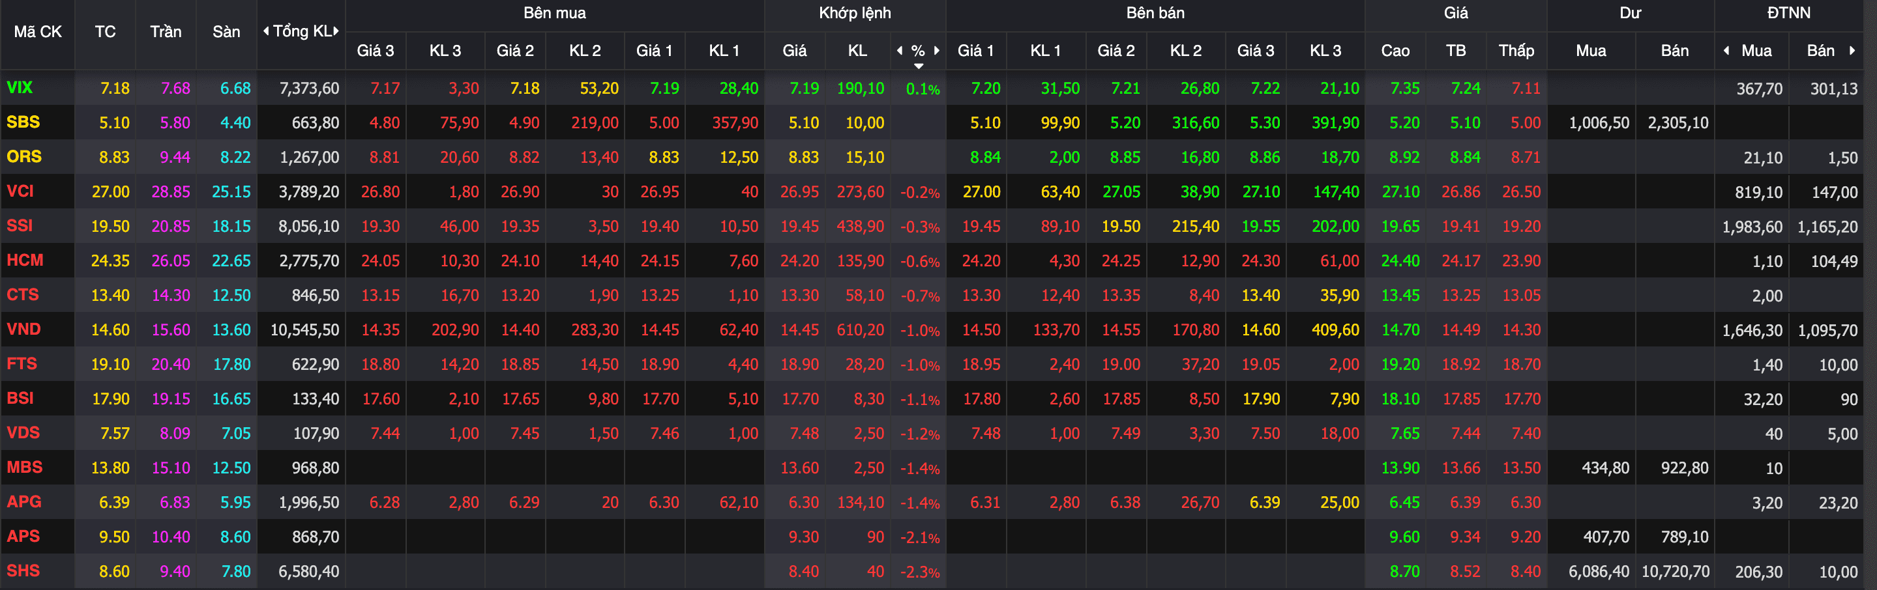Image resolution: width=1877 pixels, height=590 pixels.
Task: Click HCM floor price 22.65
Action: point(231,261)
